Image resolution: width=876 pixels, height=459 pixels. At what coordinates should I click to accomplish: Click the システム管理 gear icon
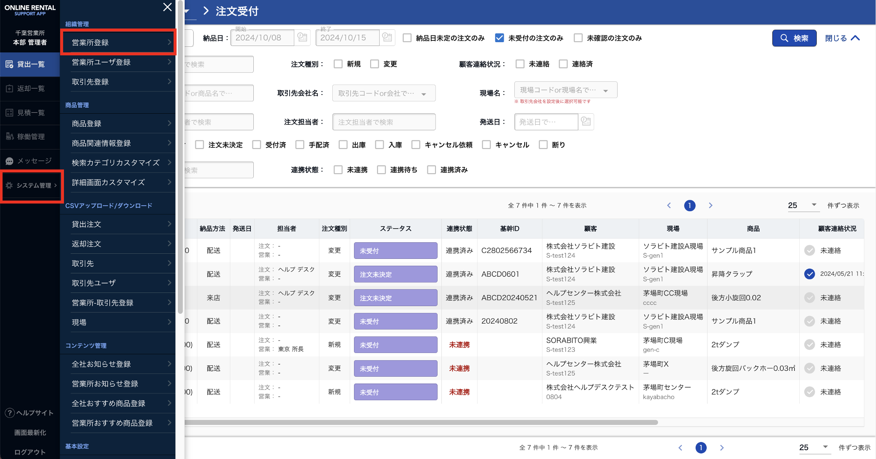tap(9, 185)
